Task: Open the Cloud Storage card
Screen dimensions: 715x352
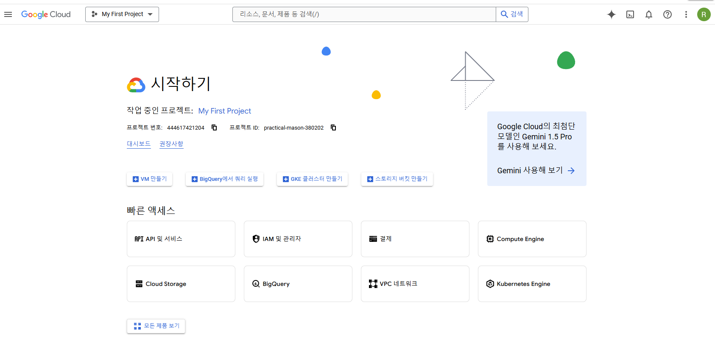Action: [x=181, y=284]
